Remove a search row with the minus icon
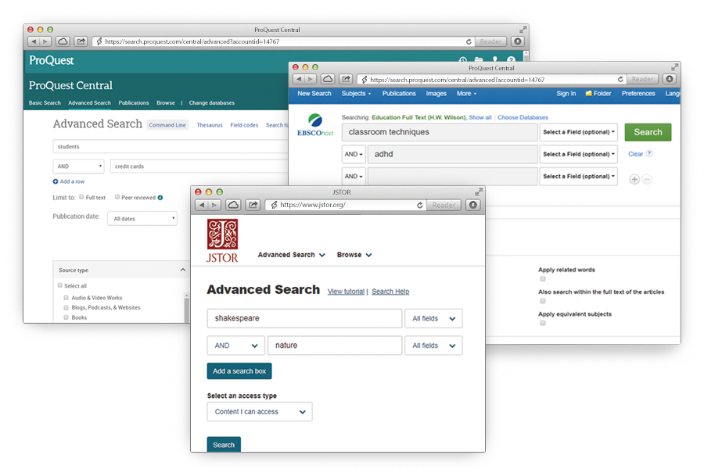704x469 pixels. tap(647, 179)
